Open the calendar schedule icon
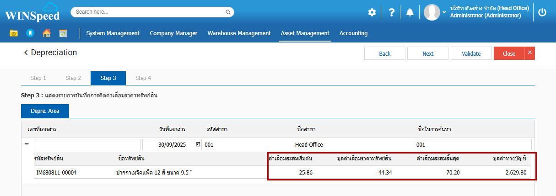Screen dimensions: 556x196 63,33
